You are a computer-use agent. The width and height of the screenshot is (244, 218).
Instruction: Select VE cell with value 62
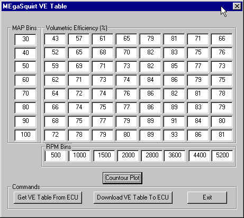coord(55,80)
